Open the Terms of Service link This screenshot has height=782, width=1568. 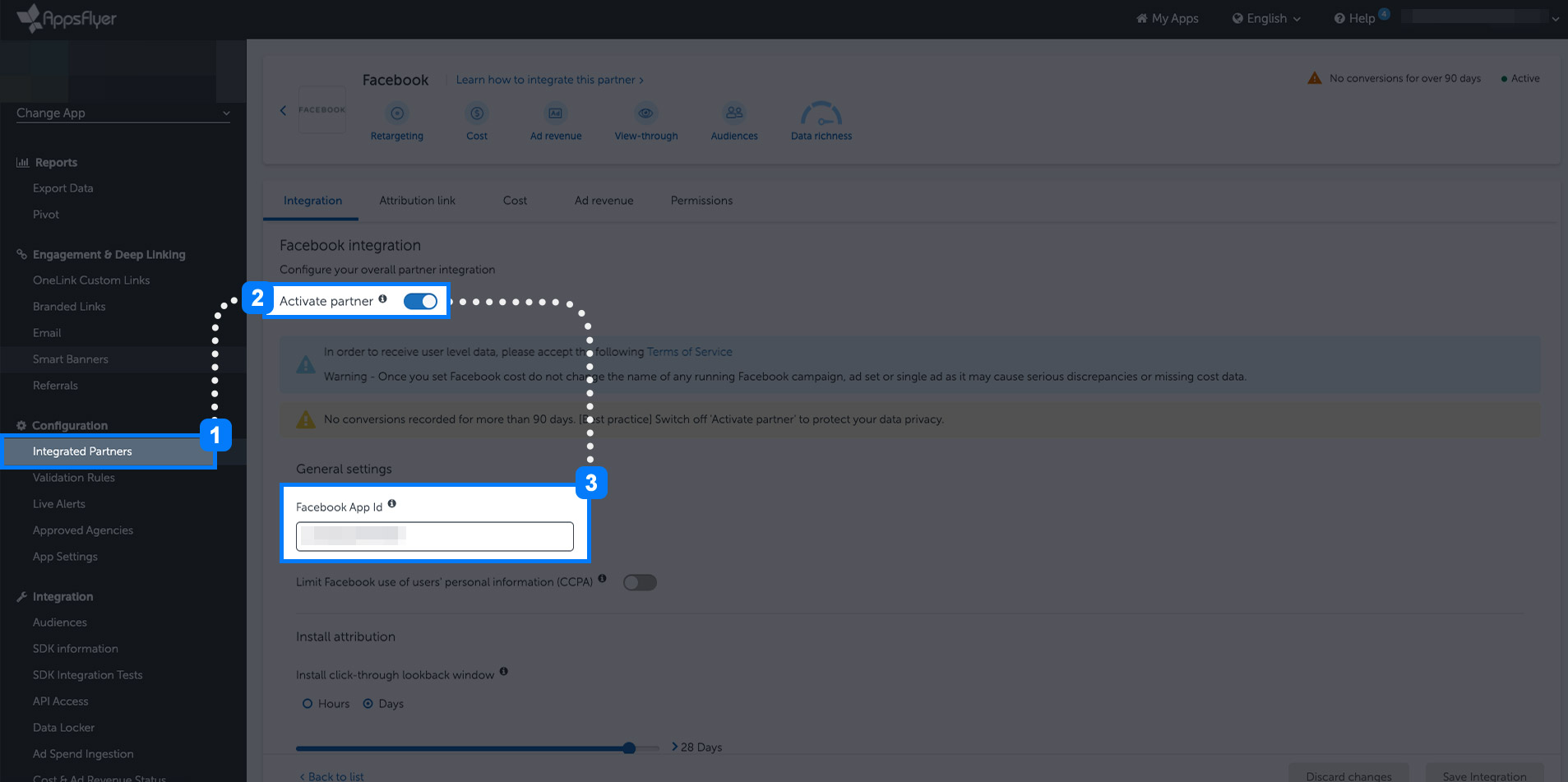[690, 352]
